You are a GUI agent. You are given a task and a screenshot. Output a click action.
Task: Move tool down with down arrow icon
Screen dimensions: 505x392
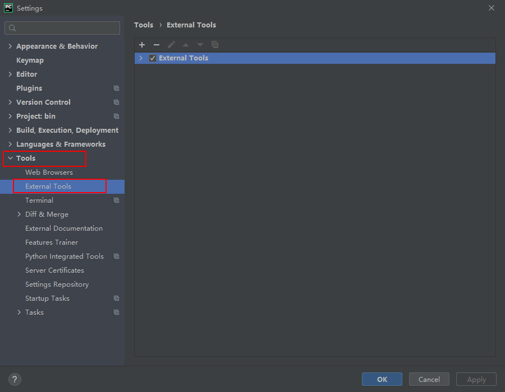(x=200, y=45)
